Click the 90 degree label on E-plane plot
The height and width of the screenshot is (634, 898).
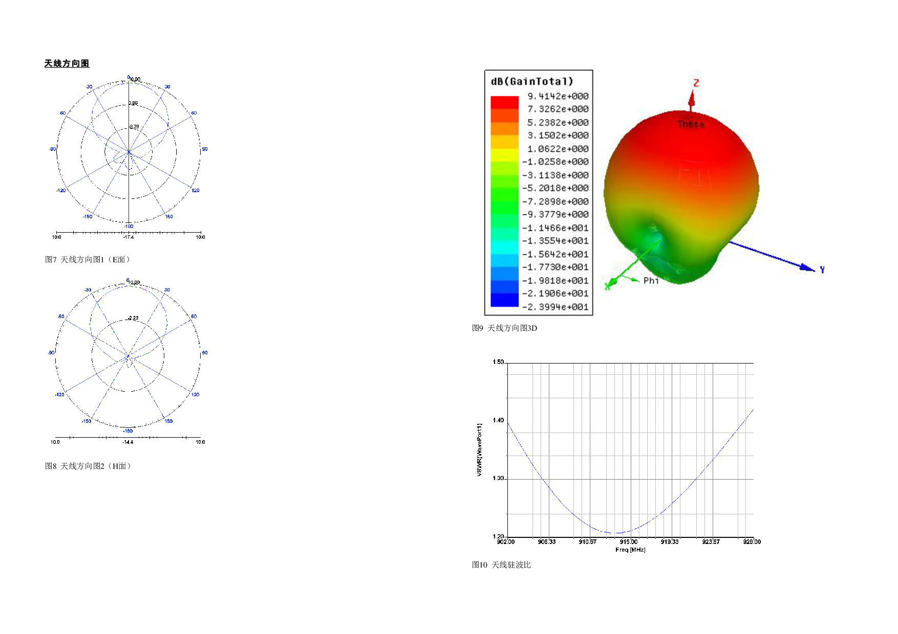pos(205,149)
